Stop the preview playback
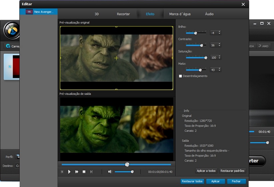 (84, 172)
